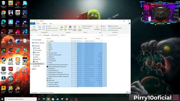Click the Propiedades icon
The height and width of the screenshot is (101, 180).
[x=97, y=27]
